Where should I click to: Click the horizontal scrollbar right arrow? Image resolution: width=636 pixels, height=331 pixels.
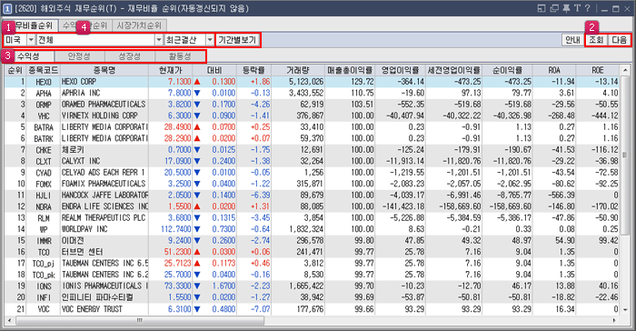point(614,320)
